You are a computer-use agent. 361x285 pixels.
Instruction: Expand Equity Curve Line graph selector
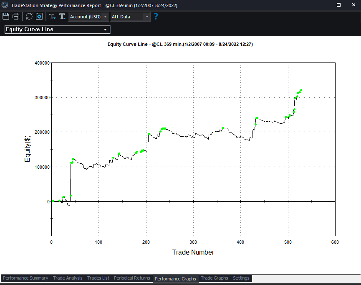(57, 30)
